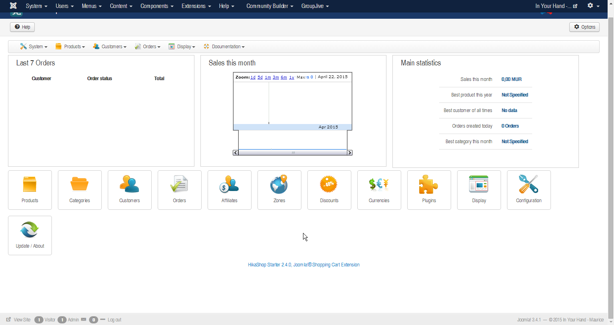The height and width of the screenshot is (325, 614).
Task: Open the Community Builder menu
Action: click(269, 6)
